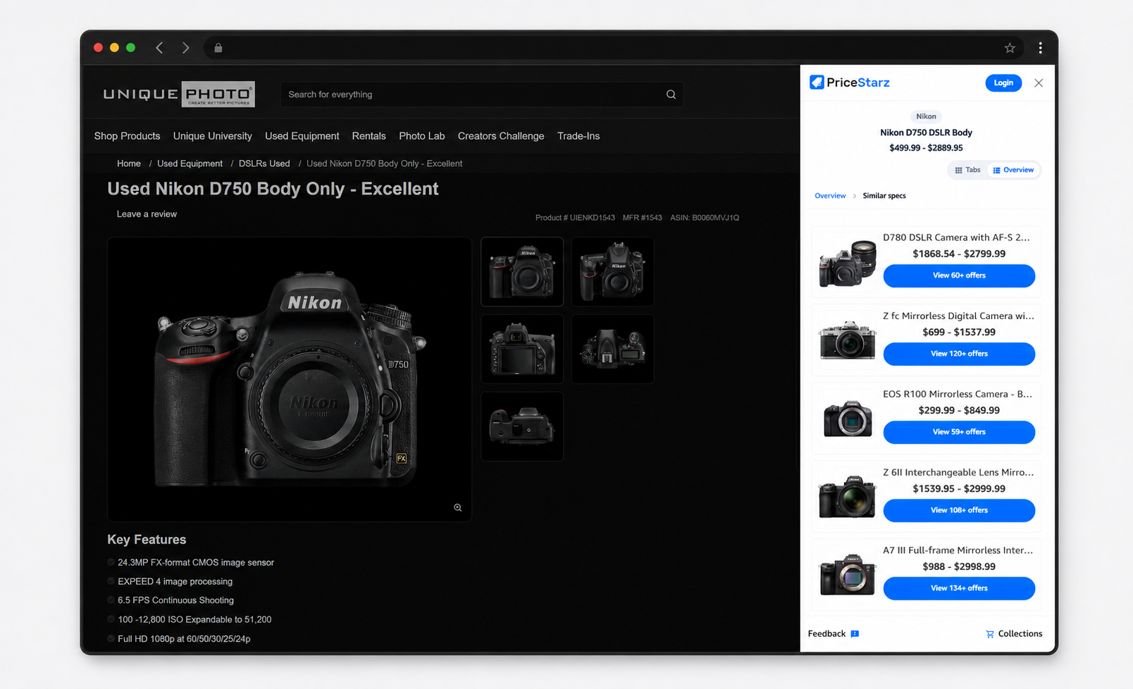Select the rear LCD view thumbnail

click(522, 349)
